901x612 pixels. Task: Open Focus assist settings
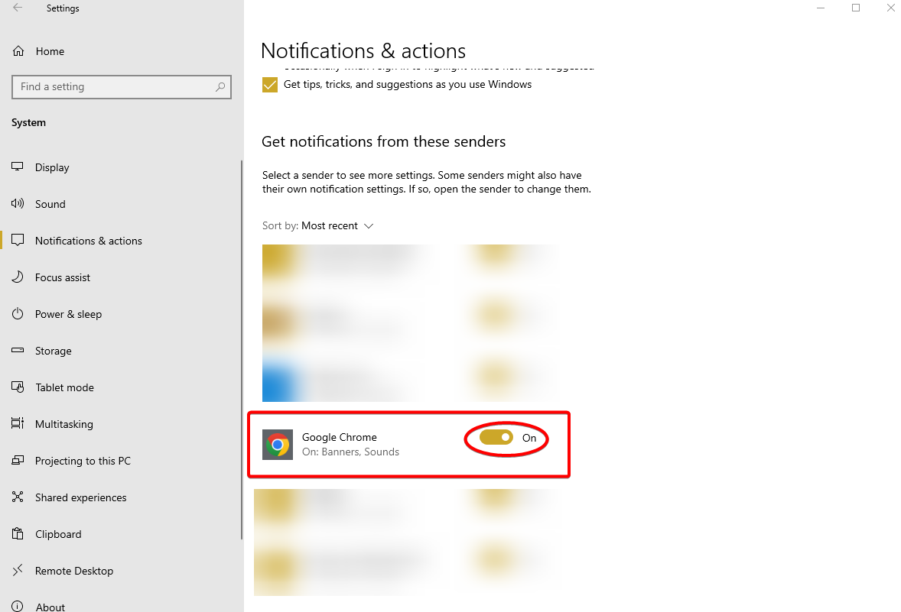(63, 277)
